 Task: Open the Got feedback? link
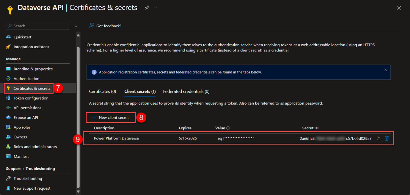[x=109, y=26]
